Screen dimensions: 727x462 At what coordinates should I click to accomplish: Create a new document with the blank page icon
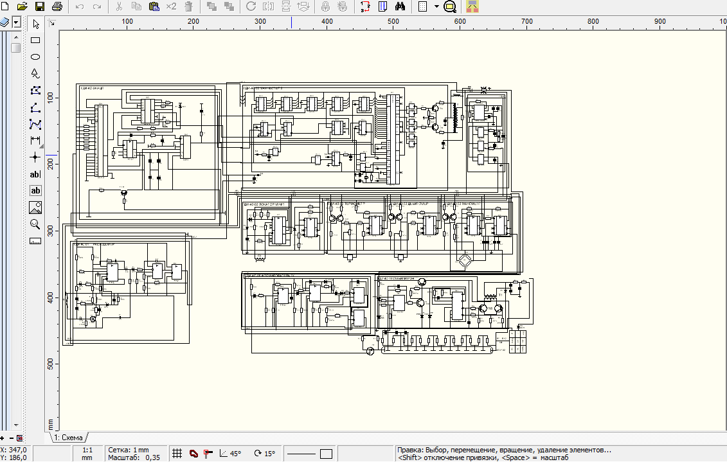(4, 6)
